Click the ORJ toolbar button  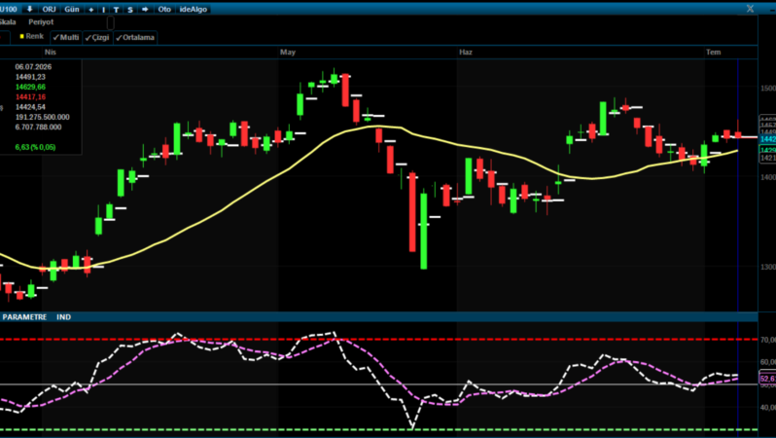pyautogui.click(x=49, y=10)
